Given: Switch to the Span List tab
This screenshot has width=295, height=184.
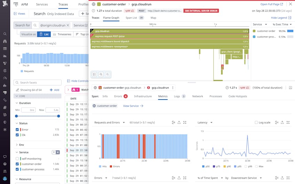Looking at the screenshot, I should coord(134,18).
